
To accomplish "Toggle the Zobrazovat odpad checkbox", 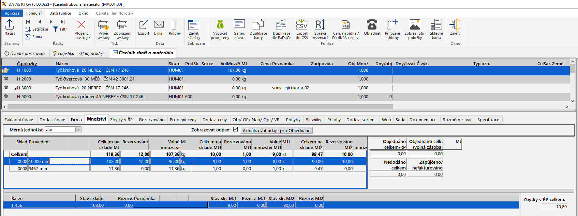I will click(235, 129).
